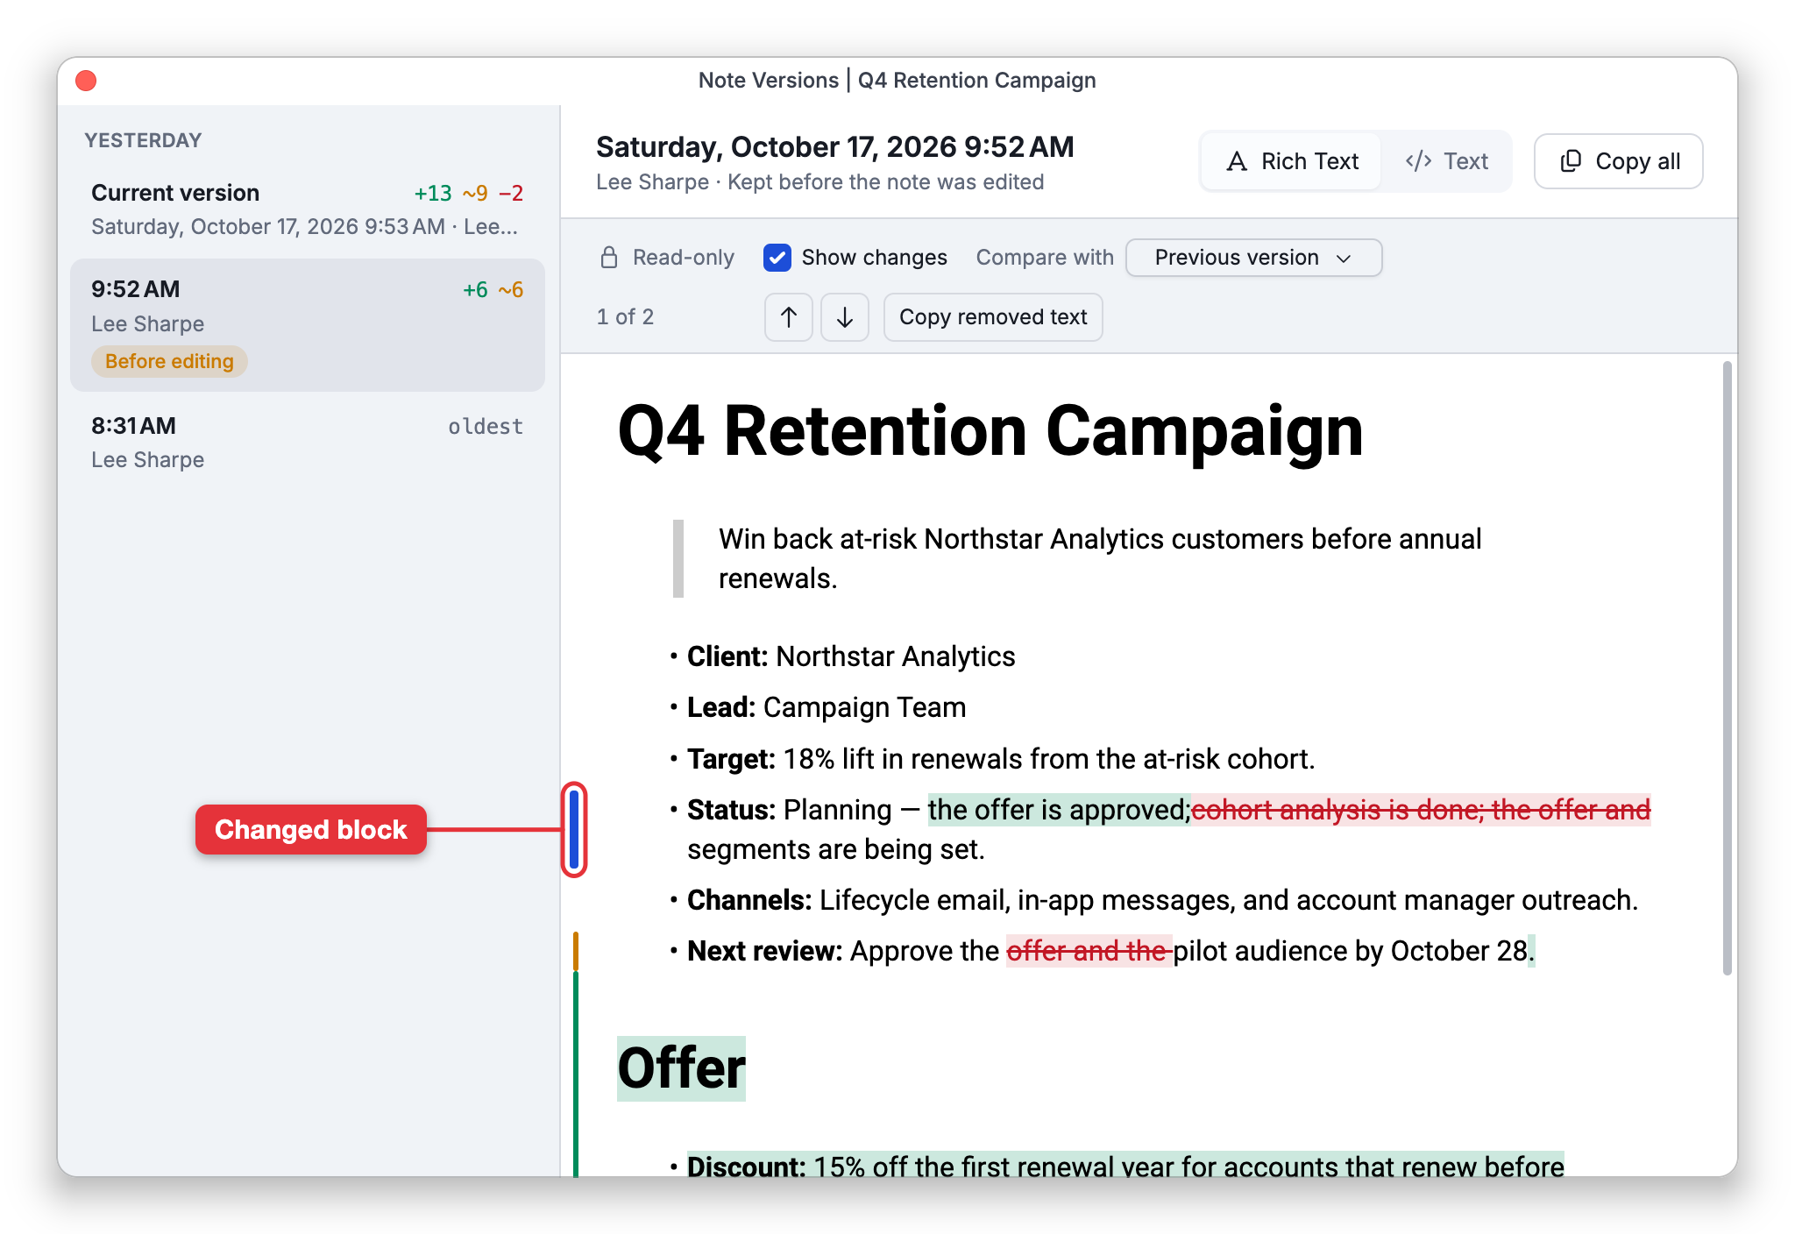Click the highlighted Offer heading

681,1068
